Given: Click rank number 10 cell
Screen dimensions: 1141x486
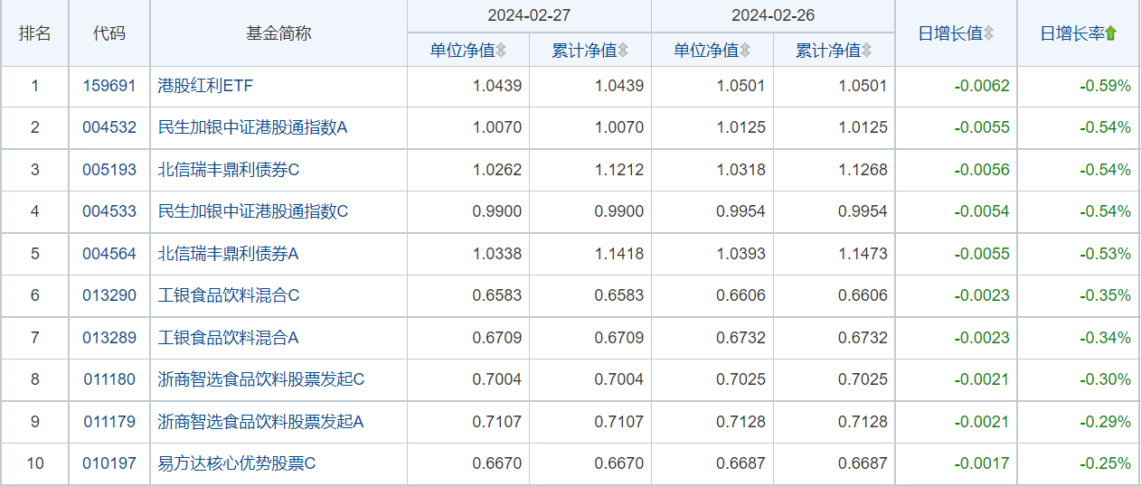Looking at the screenshot, I should click(35, 463).
